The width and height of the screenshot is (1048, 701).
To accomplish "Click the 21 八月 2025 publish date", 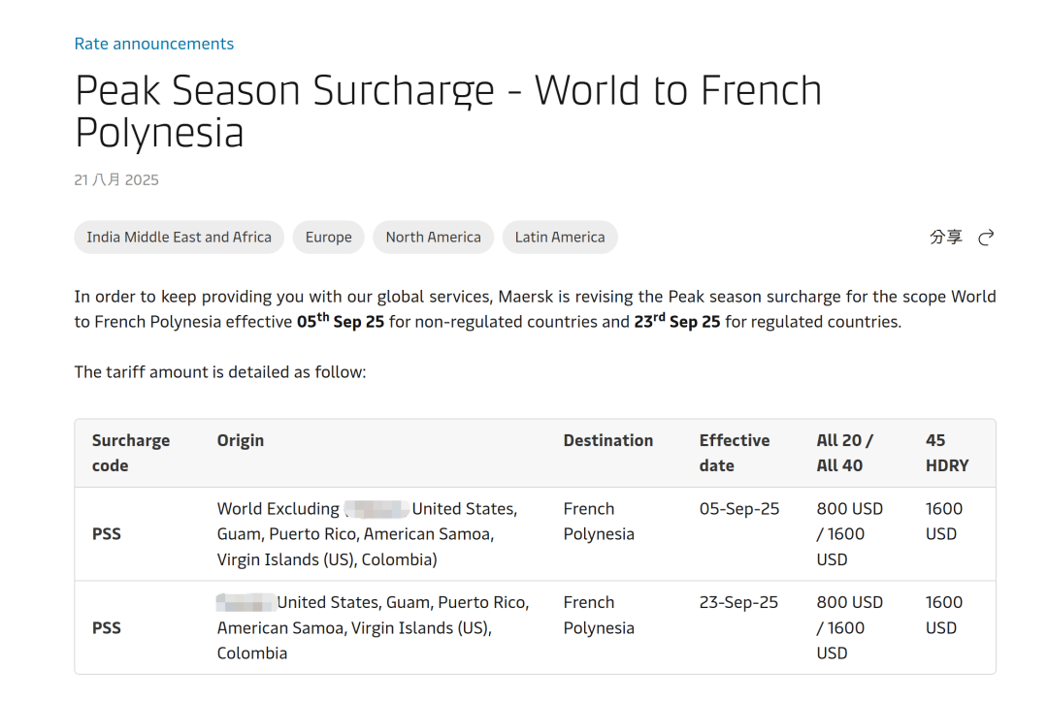I will [x=116, y=180].
